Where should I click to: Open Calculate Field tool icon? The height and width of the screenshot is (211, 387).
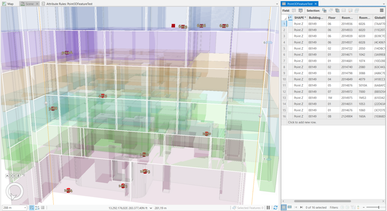(300, 10)
